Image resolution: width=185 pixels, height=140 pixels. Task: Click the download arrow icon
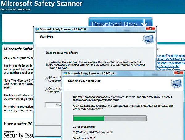point(143,23)
